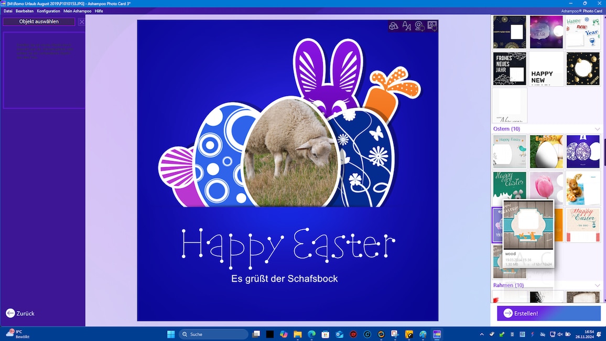Image resolution: width=606 pixels, height=341 pixels.
Task: Select the pink tulip Easter template
Action: (546, 188)
